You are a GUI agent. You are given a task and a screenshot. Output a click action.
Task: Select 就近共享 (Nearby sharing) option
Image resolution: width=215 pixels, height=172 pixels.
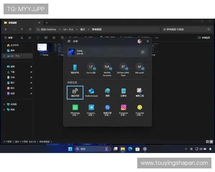tap(75, 92)
